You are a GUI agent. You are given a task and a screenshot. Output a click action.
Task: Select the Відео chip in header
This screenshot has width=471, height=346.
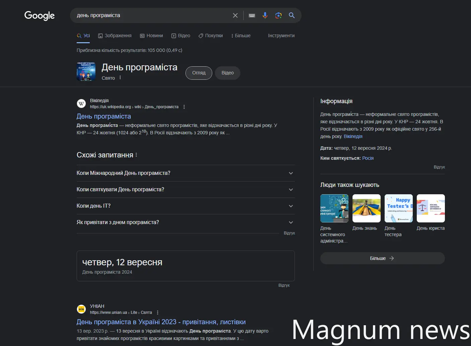point(228,73)
